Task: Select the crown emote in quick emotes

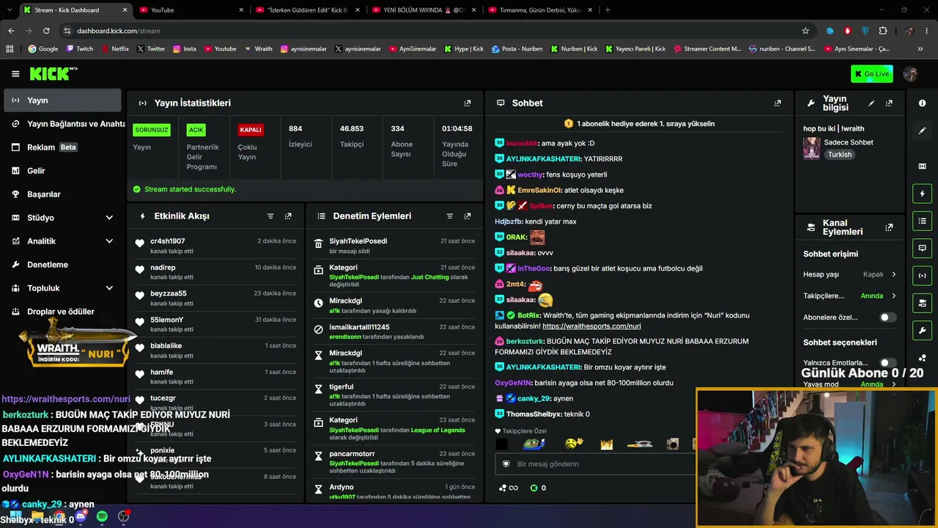Action: coord(606,444)
